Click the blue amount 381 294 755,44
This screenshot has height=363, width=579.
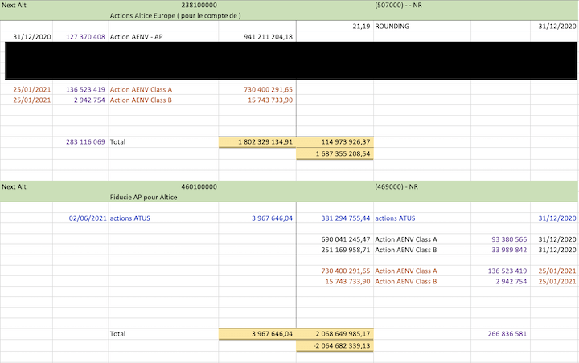pyautogui.click(x=335, y=218)
